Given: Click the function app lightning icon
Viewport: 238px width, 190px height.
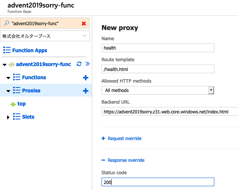Looking at the screenshot, I should pos(12,65).
